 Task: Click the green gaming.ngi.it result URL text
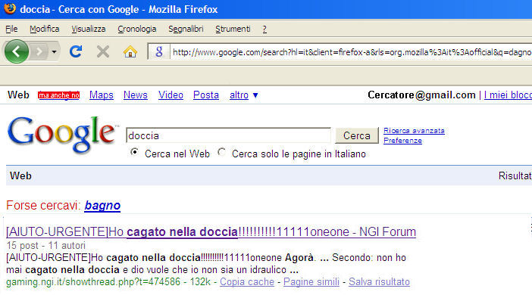tap(93, 282)
